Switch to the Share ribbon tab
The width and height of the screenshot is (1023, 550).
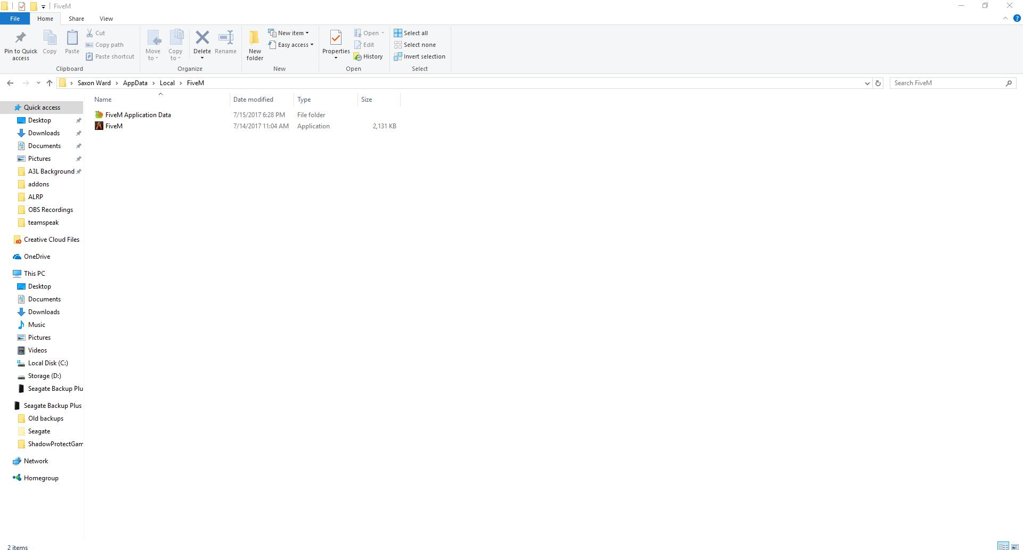[x=76, y=19]
